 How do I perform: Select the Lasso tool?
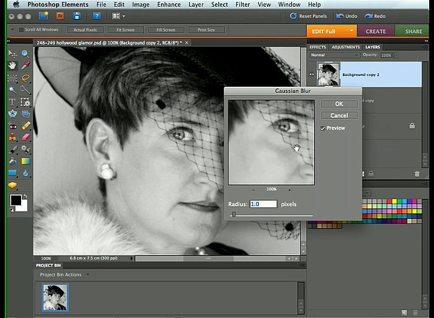pos(25,78)
